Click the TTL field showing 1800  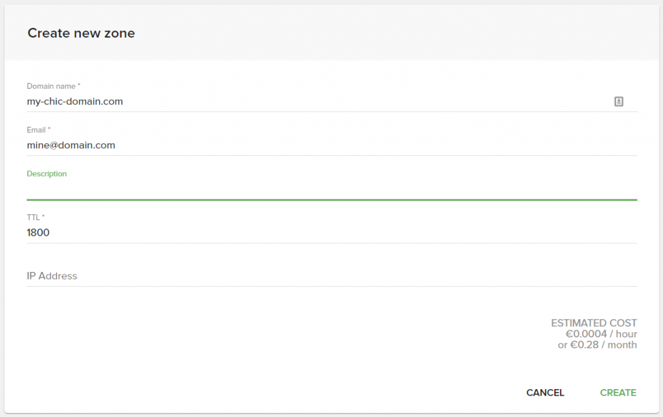(x=331, y=232)
